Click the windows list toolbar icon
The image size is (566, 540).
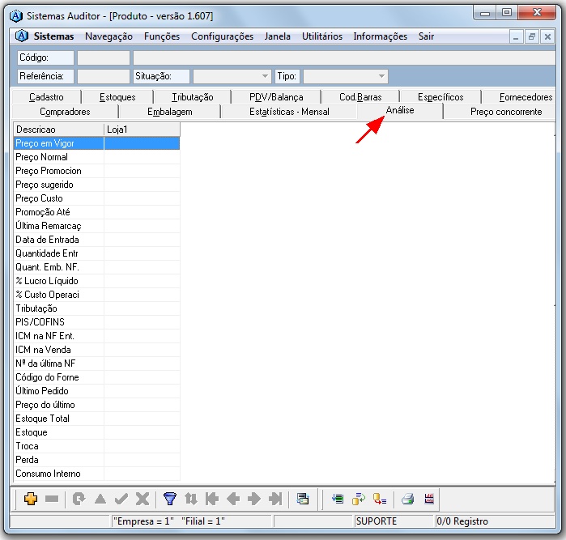pyautogui.click(x=303, y=499)
